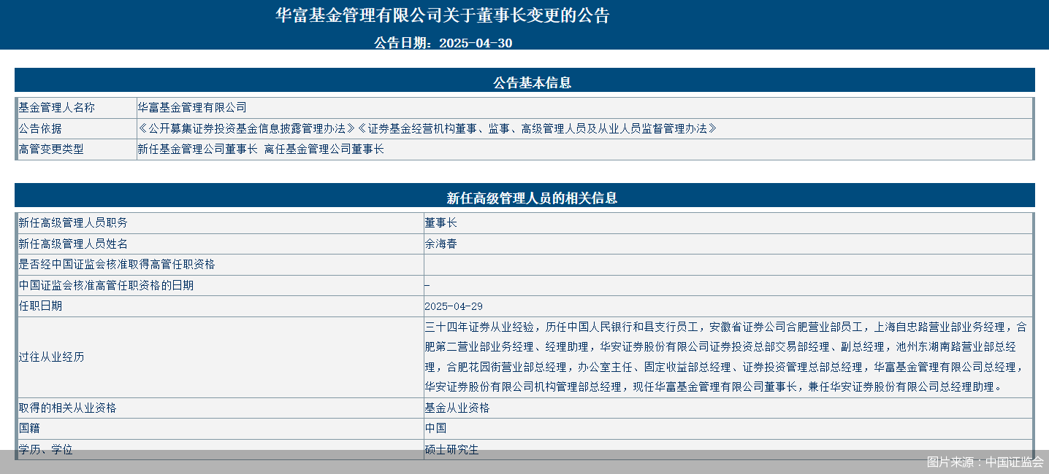Click the 国籍 value 中国
Viewport: 1049px width, 474px height.
point(435,428)
